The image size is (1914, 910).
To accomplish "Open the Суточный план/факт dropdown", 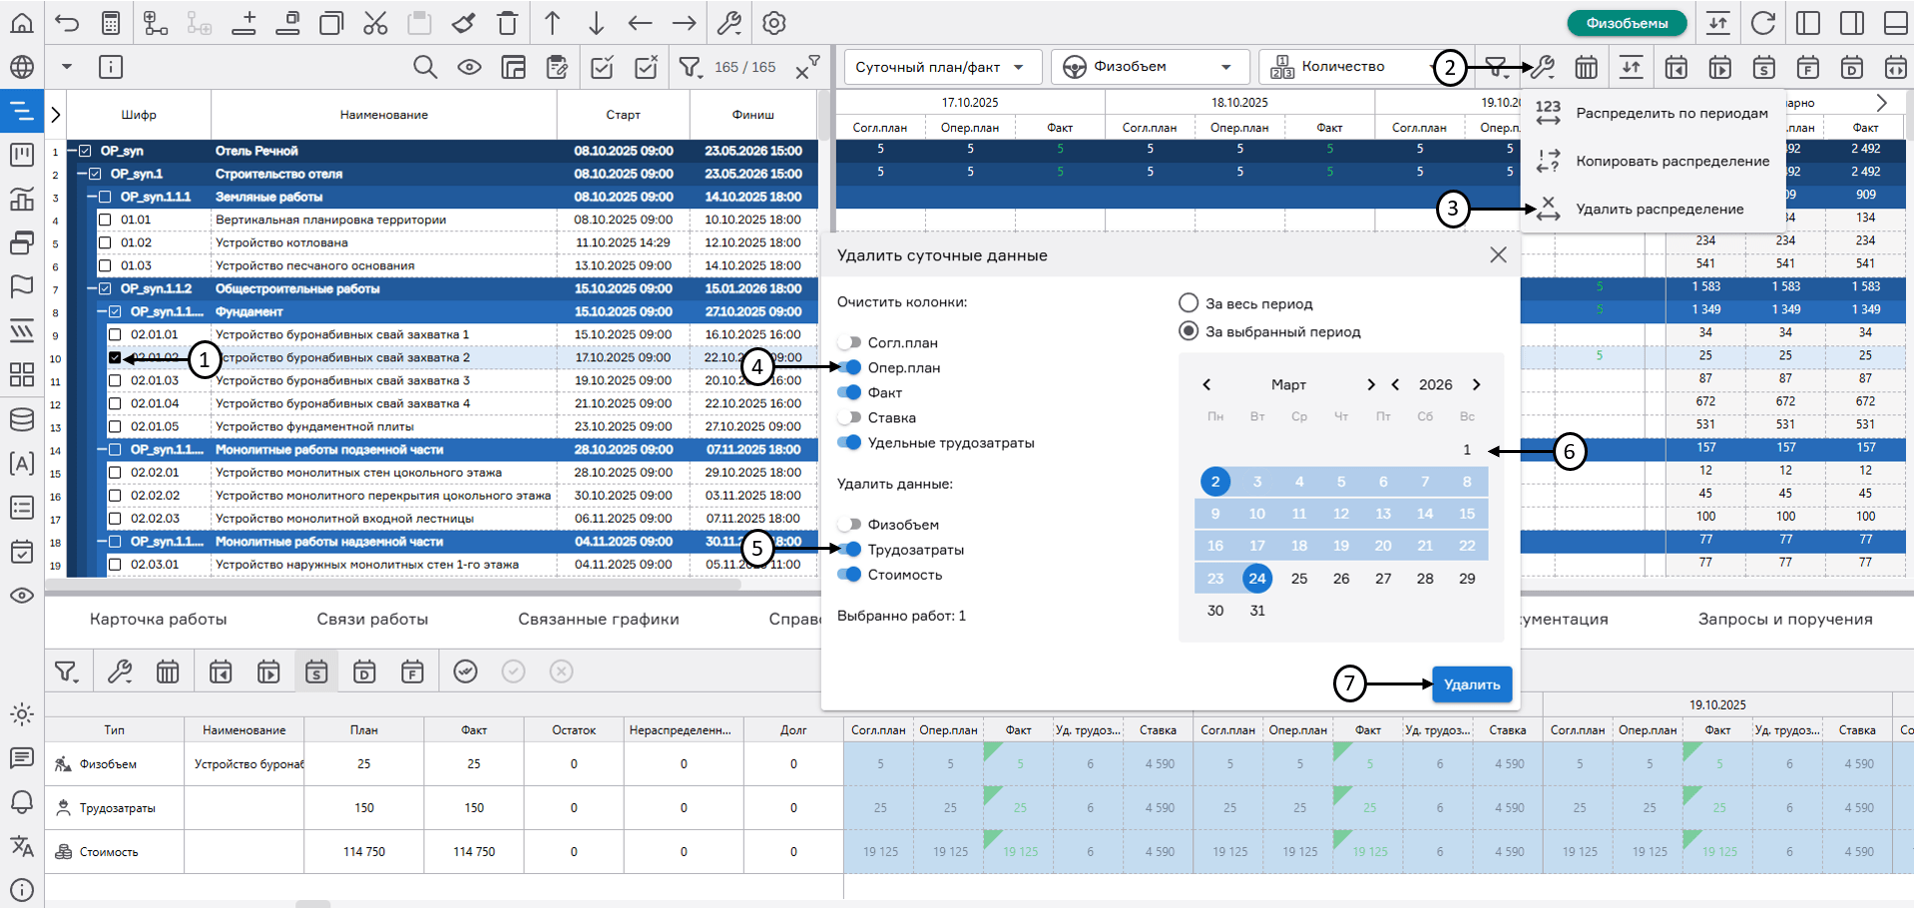I will coord(941,67).
